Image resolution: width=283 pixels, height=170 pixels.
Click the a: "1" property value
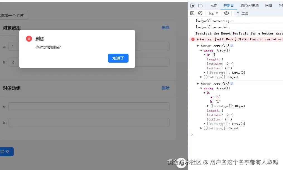(x=218, y=97)
